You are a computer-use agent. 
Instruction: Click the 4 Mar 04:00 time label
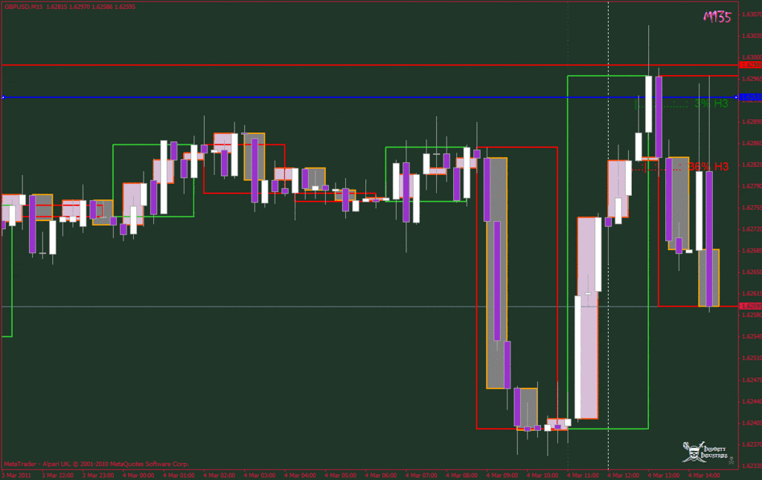click(x=300, y=475)
